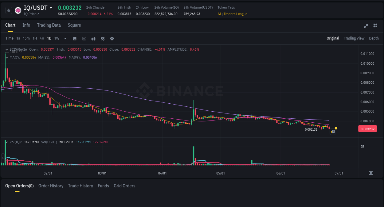The width and height of the screenshot is (384, 207).
Task: Switch to the Trading Data tab
Action: tap(49, 25)
